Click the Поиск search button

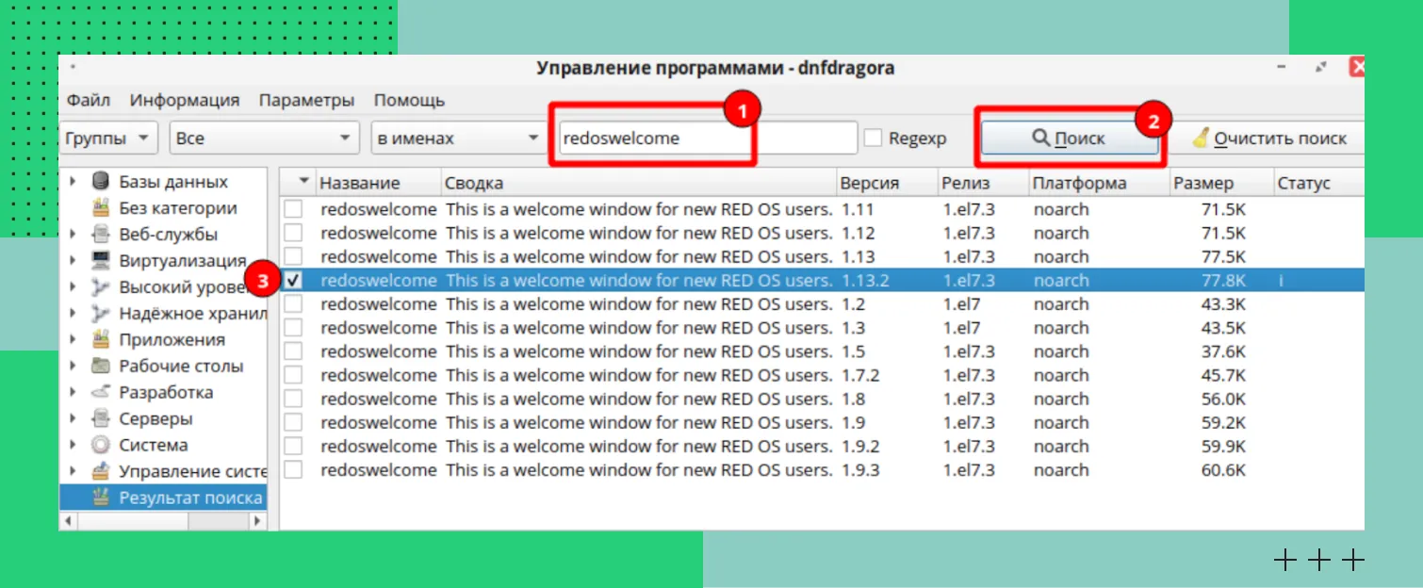click(1069, 139)
